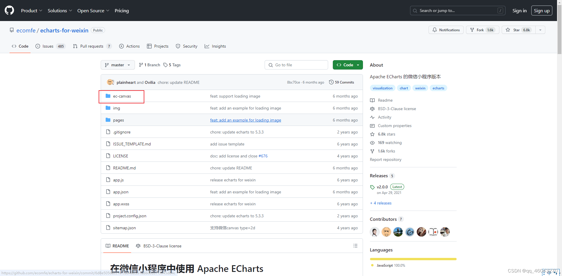View the 1 Branch list
The height and width of the screenshot is (276, 562).
click(x=150, y=65)
